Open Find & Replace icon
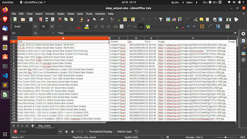The height and width of the screenshot is (139, 247). click(x=112, y=19)
